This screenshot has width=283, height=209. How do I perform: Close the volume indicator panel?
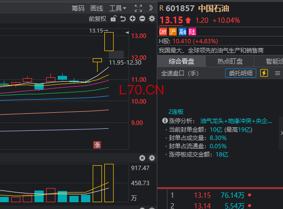pos(142,158)
